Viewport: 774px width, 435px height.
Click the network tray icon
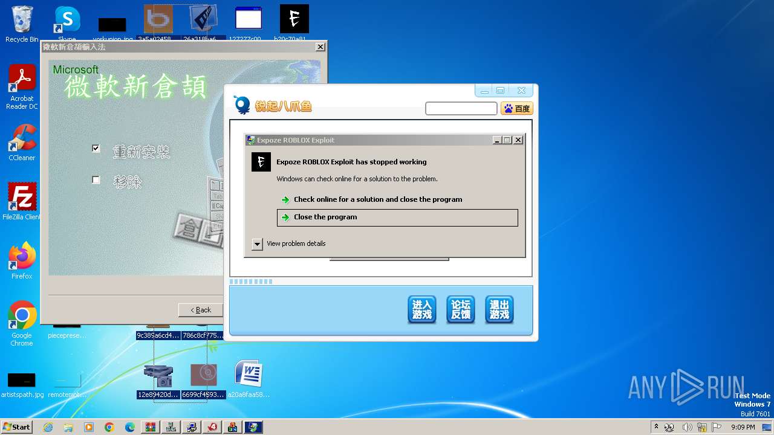[702, 427]
